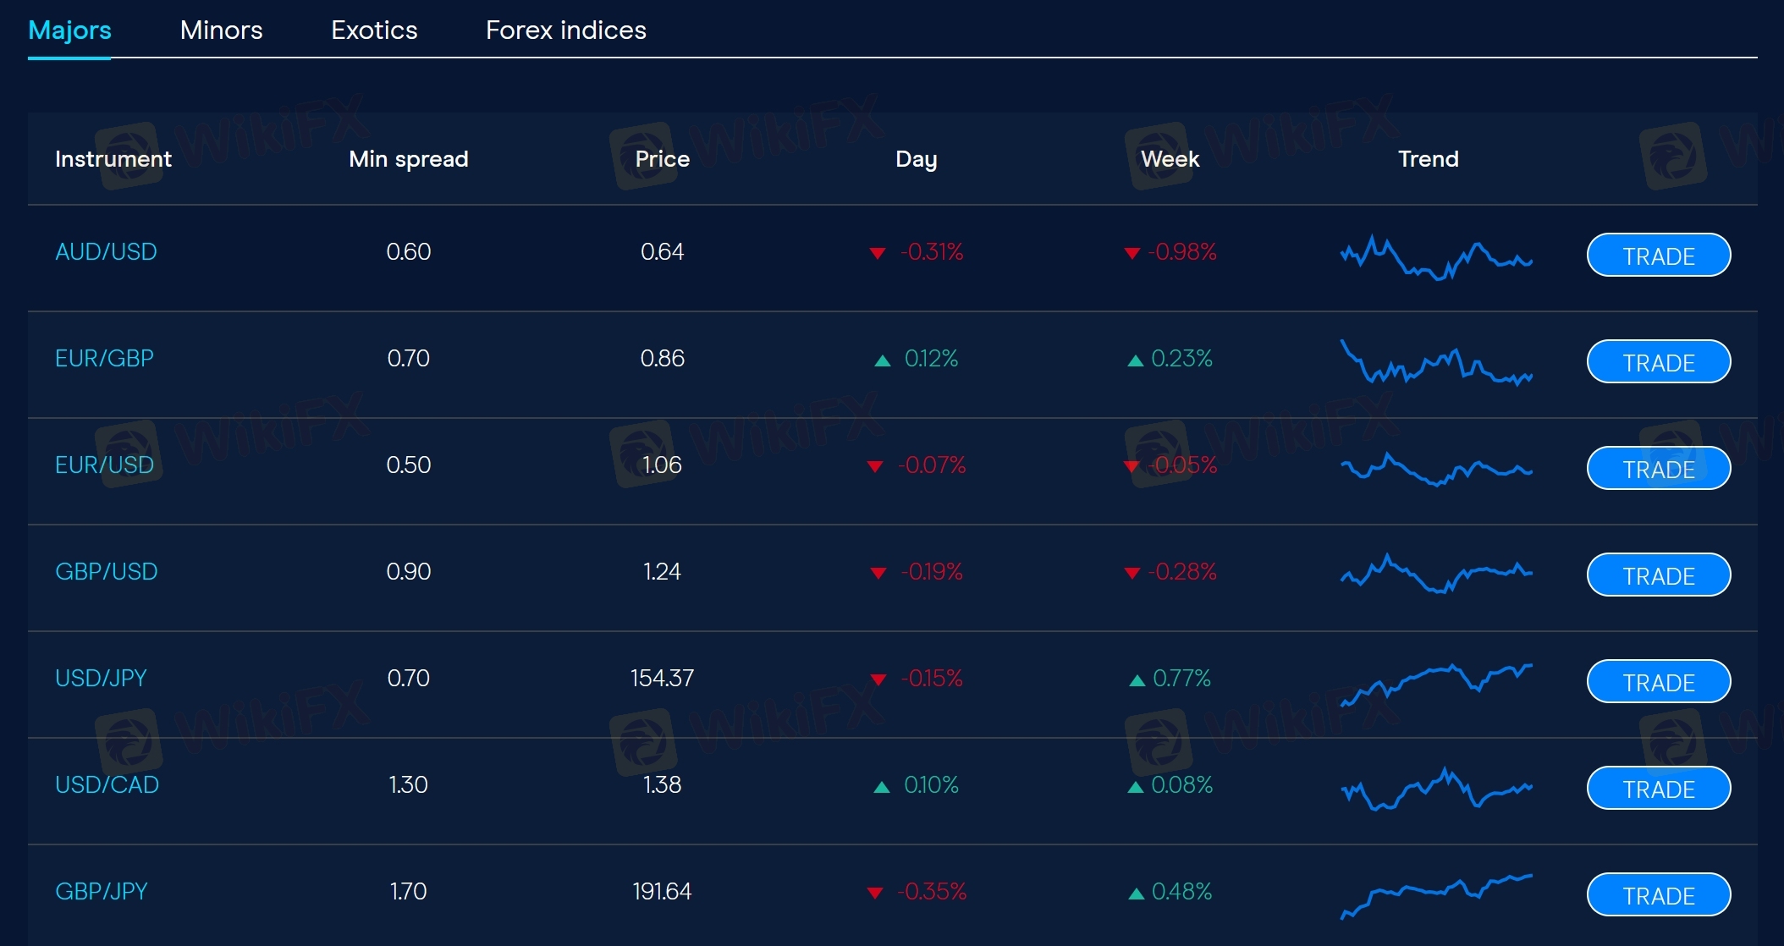Open the EUR/GBP instrument link
This screenshot has height=946, width=1784.
(x=104, y=359)
